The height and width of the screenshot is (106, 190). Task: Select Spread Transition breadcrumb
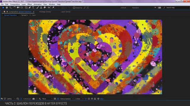coord(10,15)
